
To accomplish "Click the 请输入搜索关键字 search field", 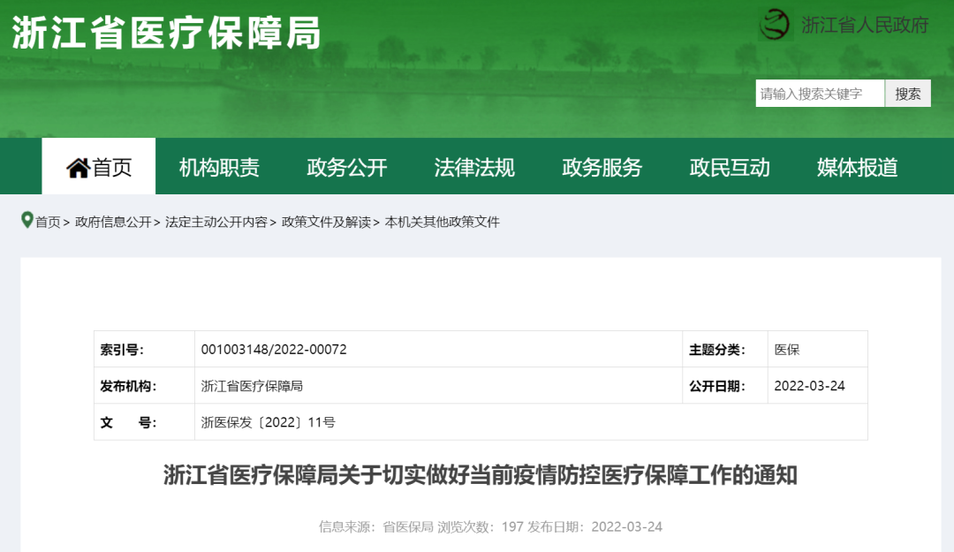I will (820, 94).
